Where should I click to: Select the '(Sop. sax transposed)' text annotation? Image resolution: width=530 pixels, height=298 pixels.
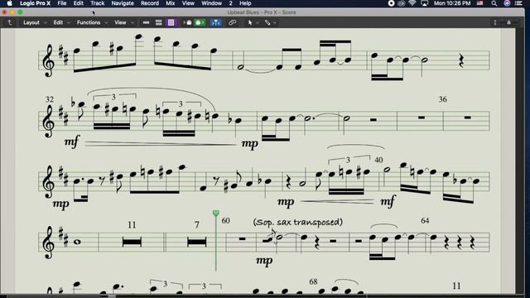coord(298,223)
